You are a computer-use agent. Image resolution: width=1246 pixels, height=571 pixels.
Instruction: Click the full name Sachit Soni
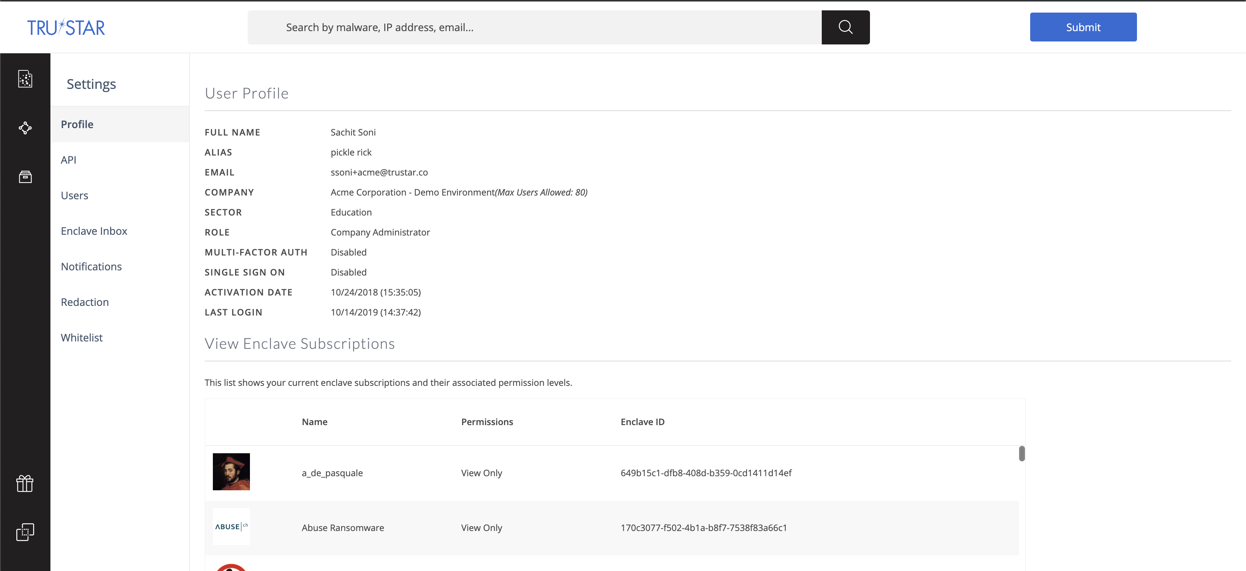tap(353, 132)
